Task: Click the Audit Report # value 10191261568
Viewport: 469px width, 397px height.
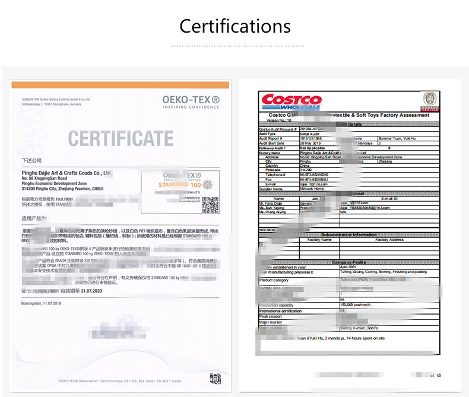Action: [310, 138]
